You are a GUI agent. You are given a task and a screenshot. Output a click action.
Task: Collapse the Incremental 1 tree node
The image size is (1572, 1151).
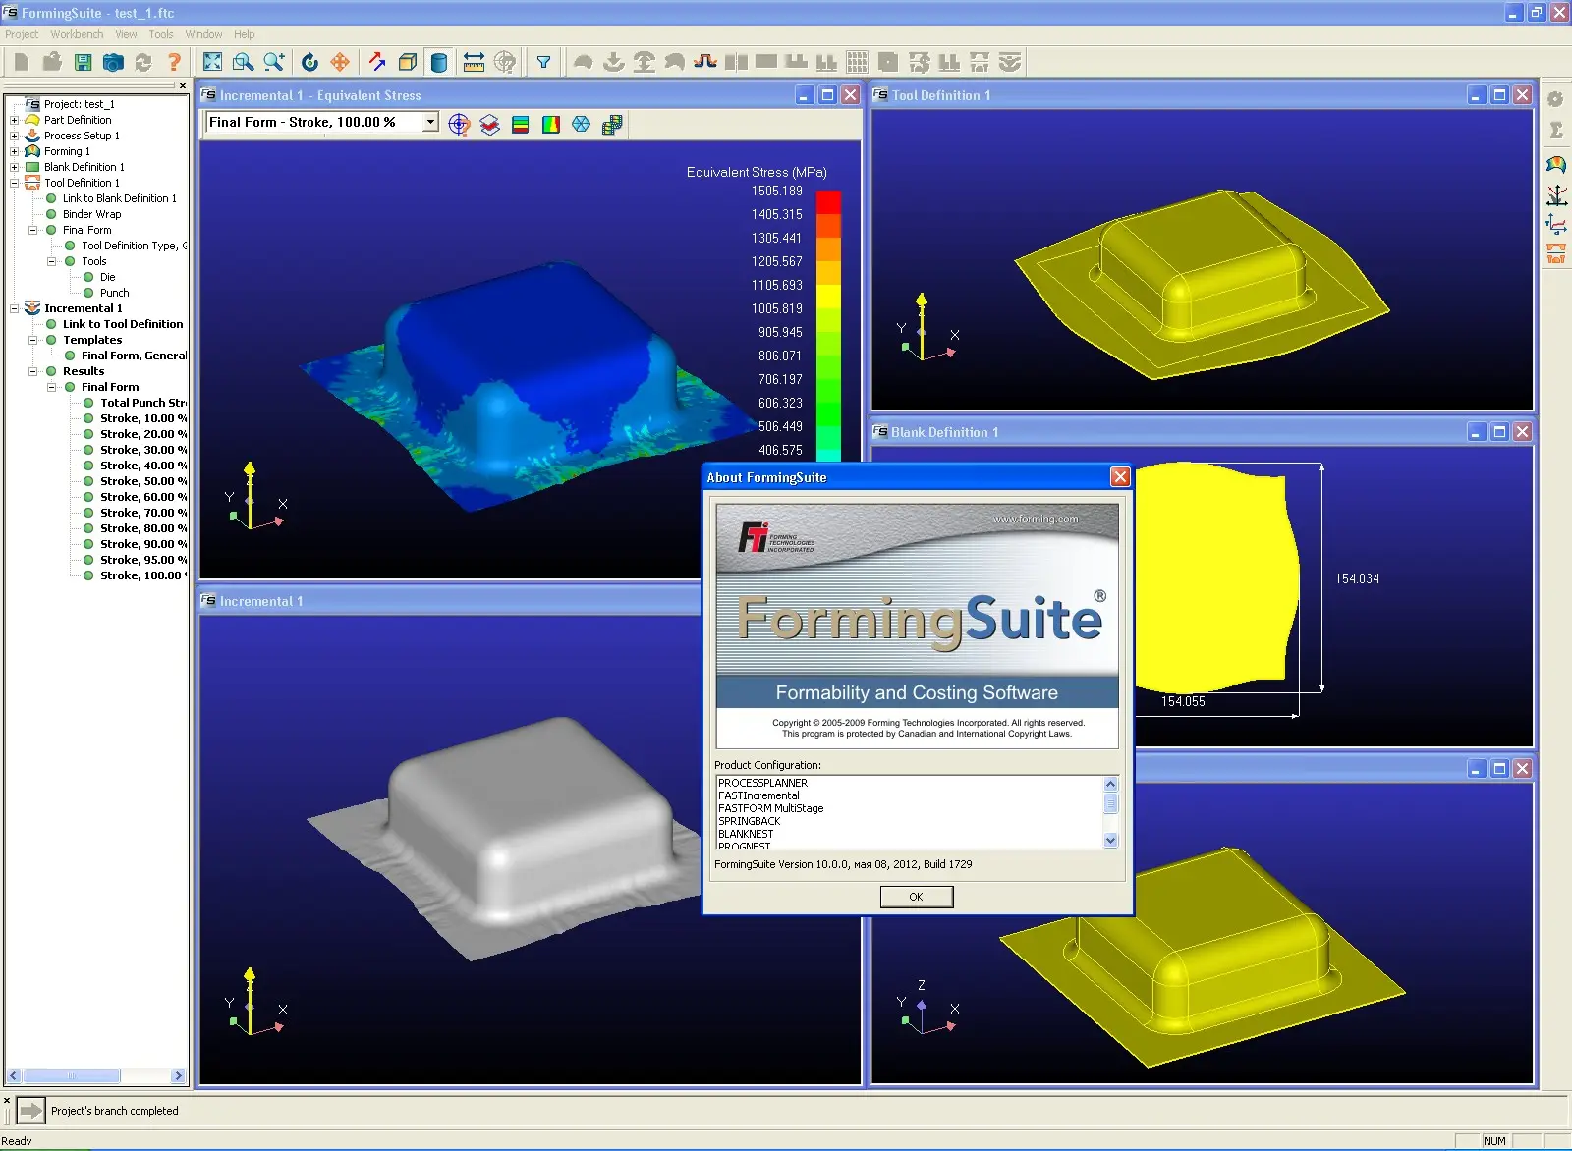pyautogui.click(x=15, y=308)
